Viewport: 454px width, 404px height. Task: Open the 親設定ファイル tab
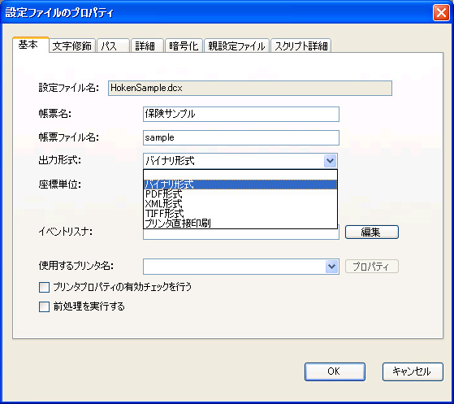tap(236, 46)
